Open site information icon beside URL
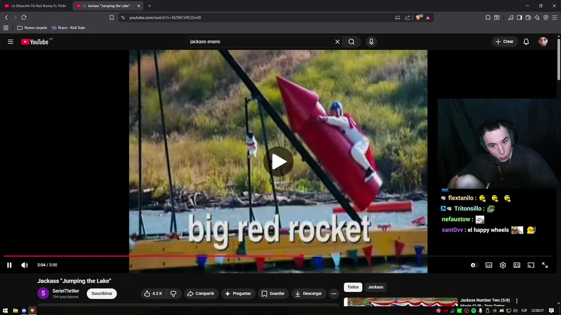The image size is (561, 315). click(x=123, y=17)
